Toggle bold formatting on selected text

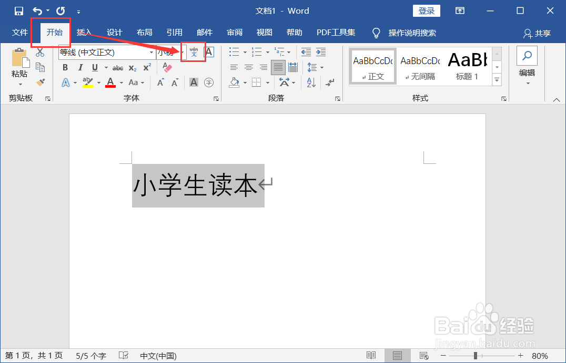click(x=65, y=67)
